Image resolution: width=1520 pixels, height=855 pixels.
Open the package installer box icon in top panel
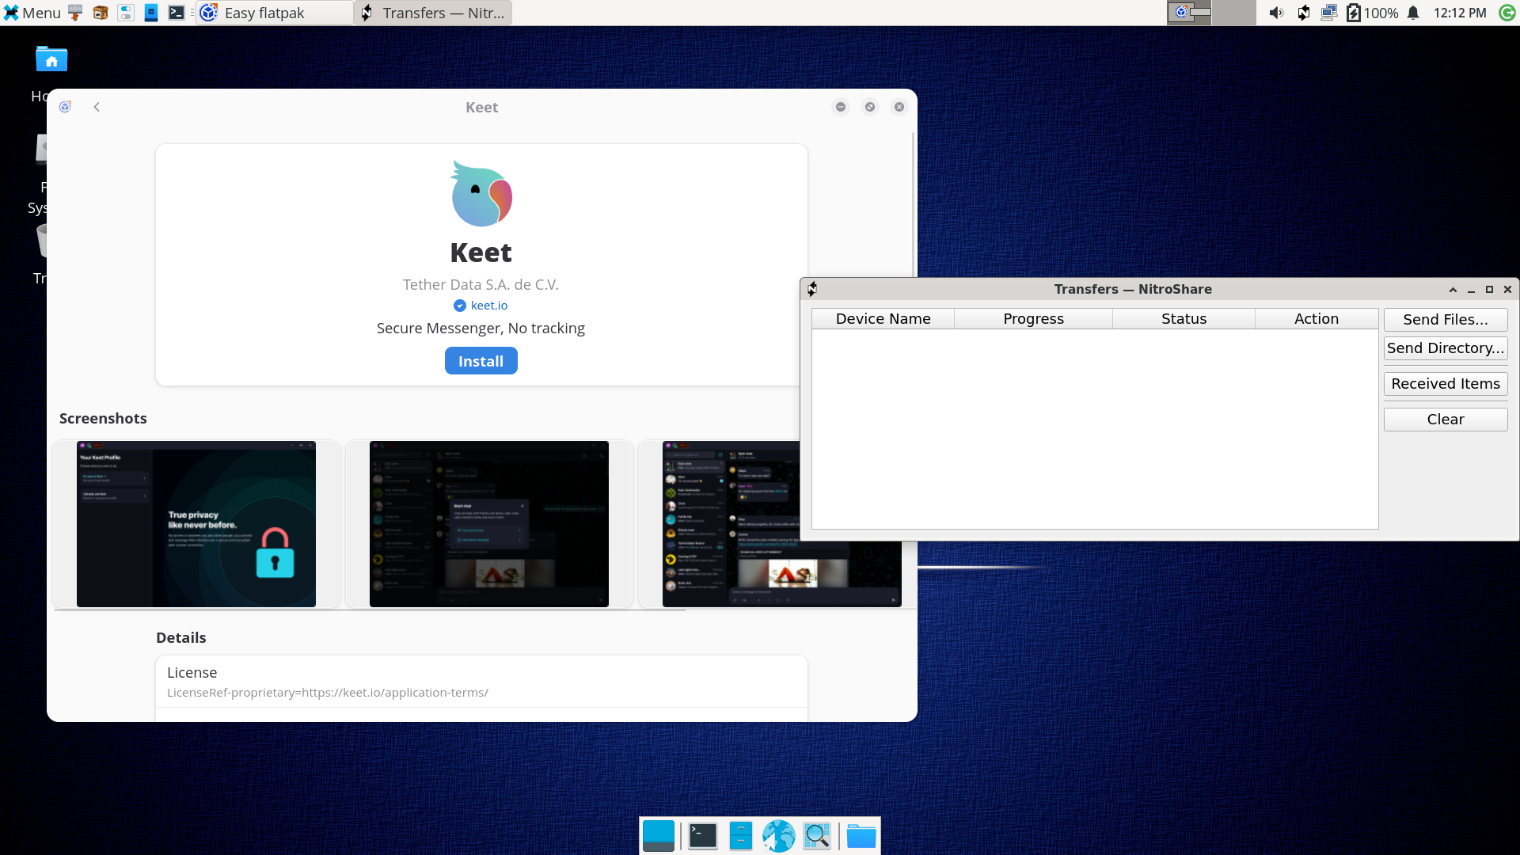[101, 13]
